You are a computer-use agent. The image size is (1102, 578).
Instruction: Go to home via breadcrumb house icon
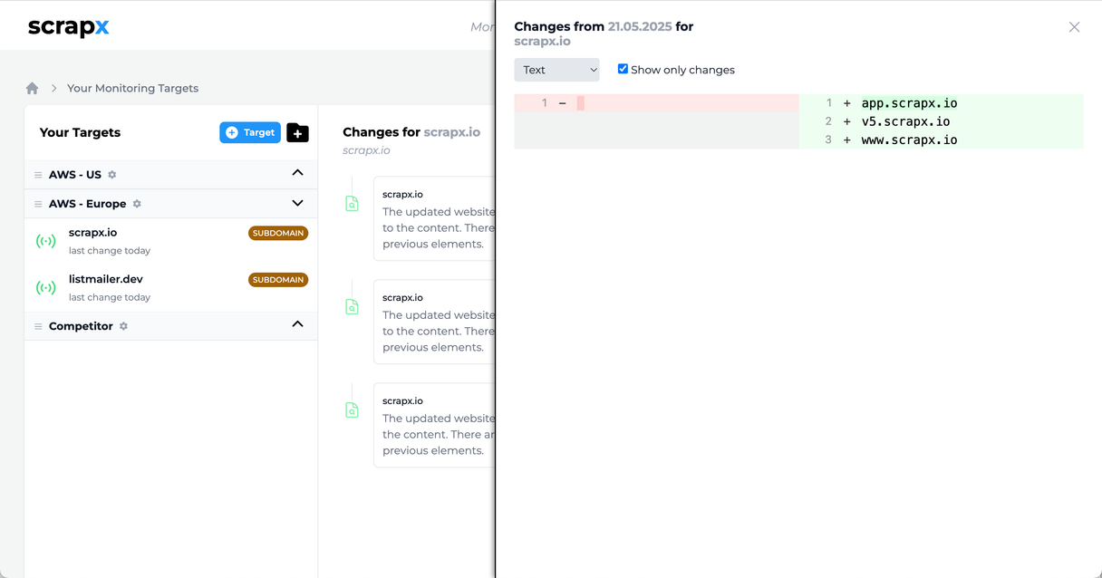[33, 88]
